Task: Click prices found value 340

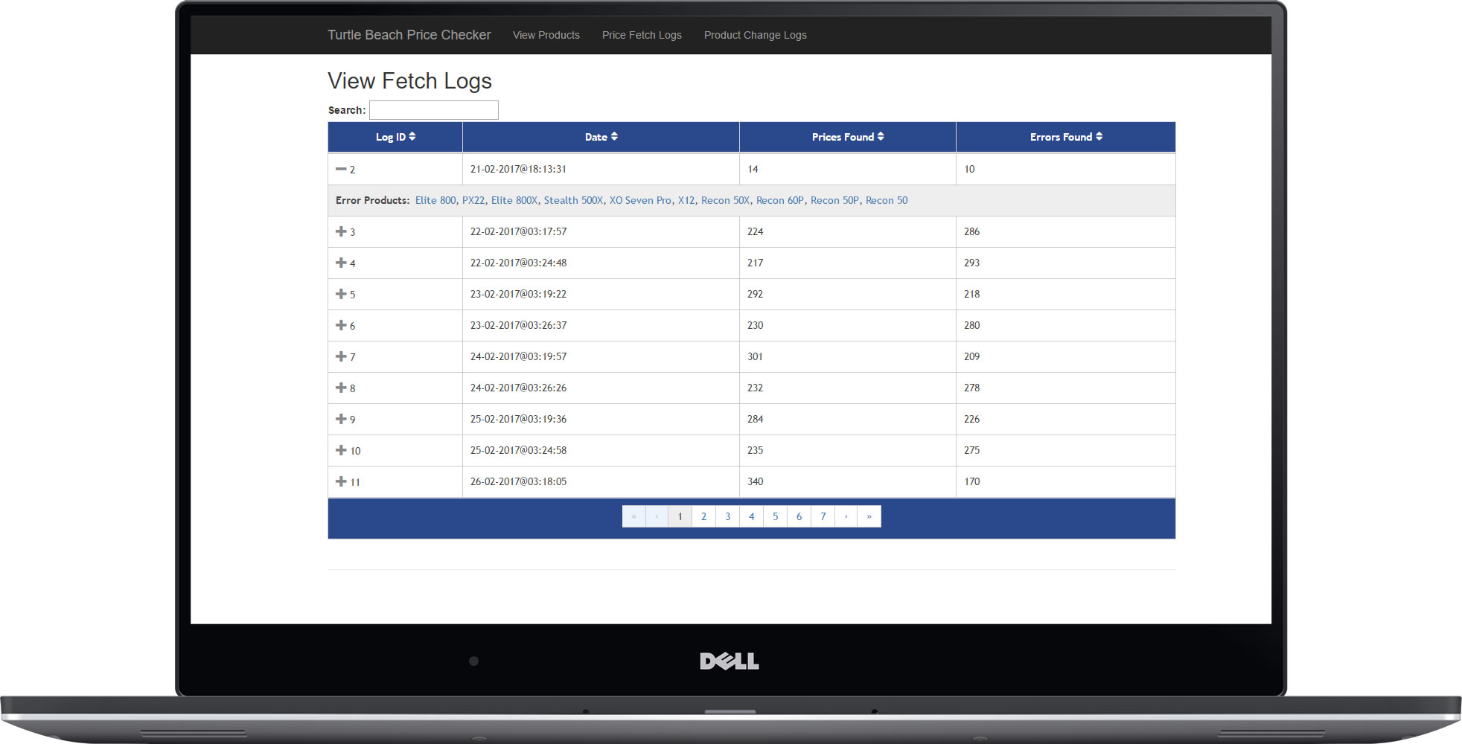Action: point(755,481)
